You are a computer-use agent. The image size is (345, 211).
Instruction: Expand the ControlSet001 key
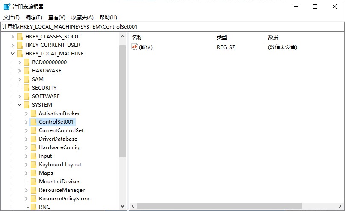(x=26, y=122)
